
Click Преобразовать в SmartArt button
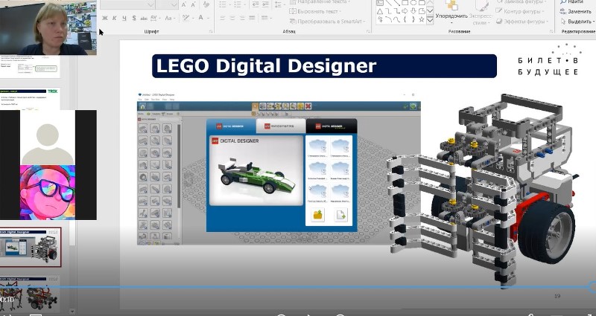[x=322, y=21]
